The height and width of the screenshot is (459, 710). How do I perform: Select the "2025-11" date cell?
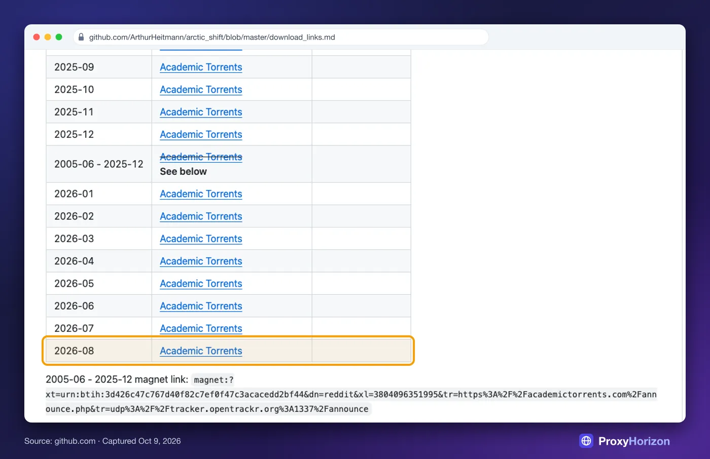click(x=99, y=112)
